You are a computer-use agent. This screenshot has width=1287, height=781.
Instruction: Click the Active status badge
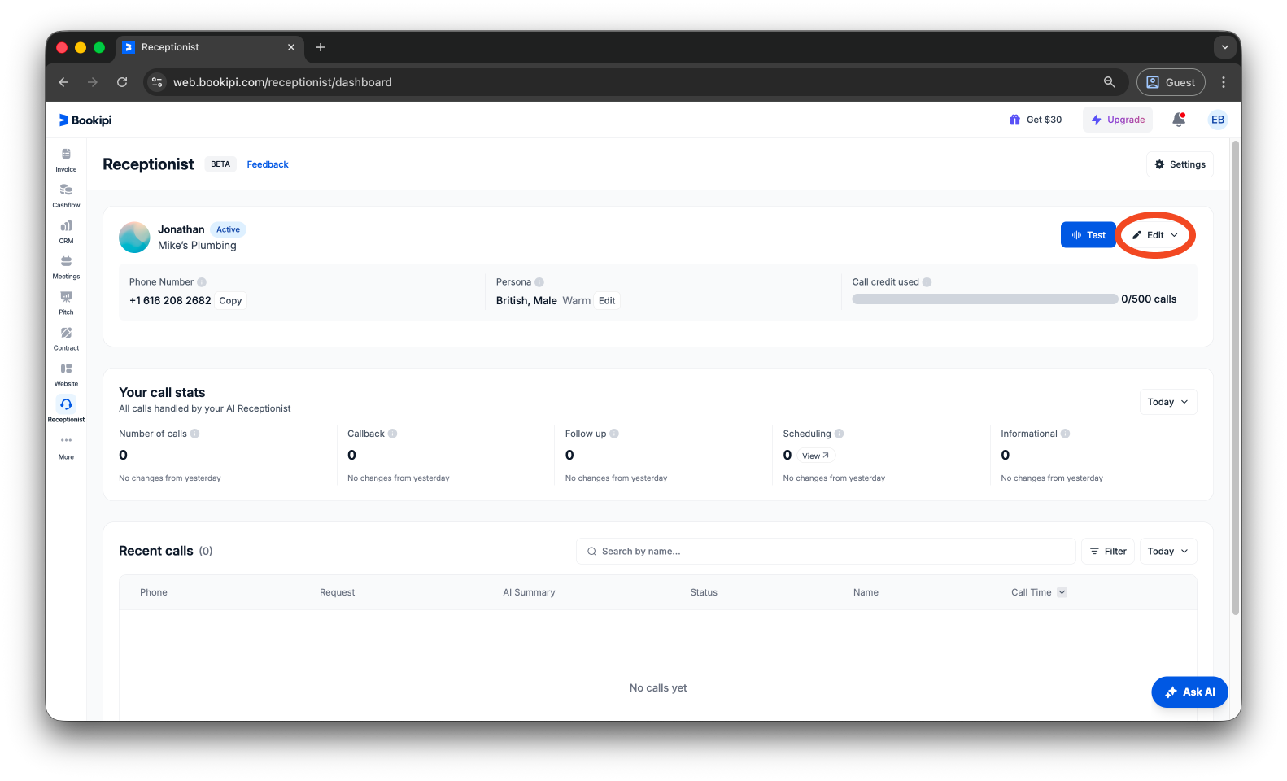click(x=228, y=229)
